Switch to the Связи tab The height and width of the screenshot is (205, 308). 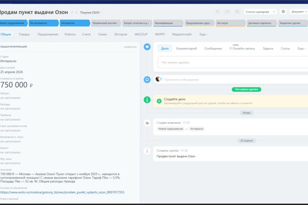(x=102, y=34)
